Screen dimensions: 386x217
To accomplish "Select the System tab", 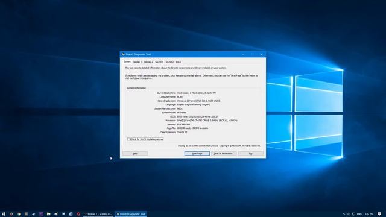I will pyautogui.click(x=127, y=61).
